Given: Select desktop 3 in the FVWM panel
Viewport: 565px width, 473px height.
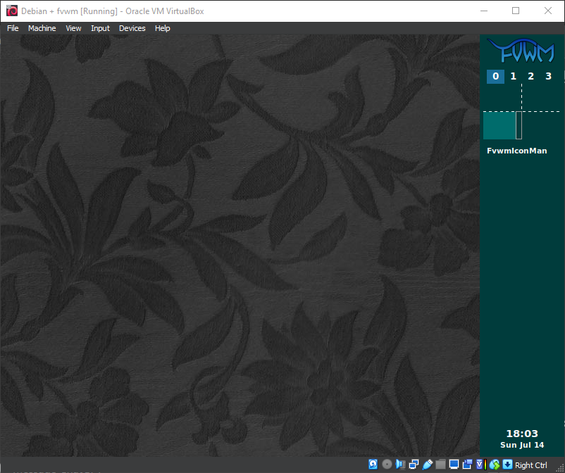Looking at the screenshot, I should 548,77.
